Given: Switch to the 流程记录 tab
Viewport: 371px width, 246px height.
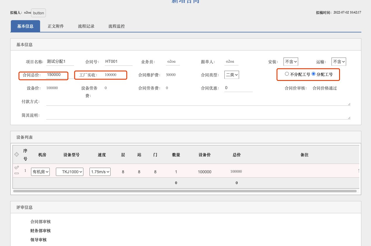Looking at the screenshot, I should click(86, 26).
